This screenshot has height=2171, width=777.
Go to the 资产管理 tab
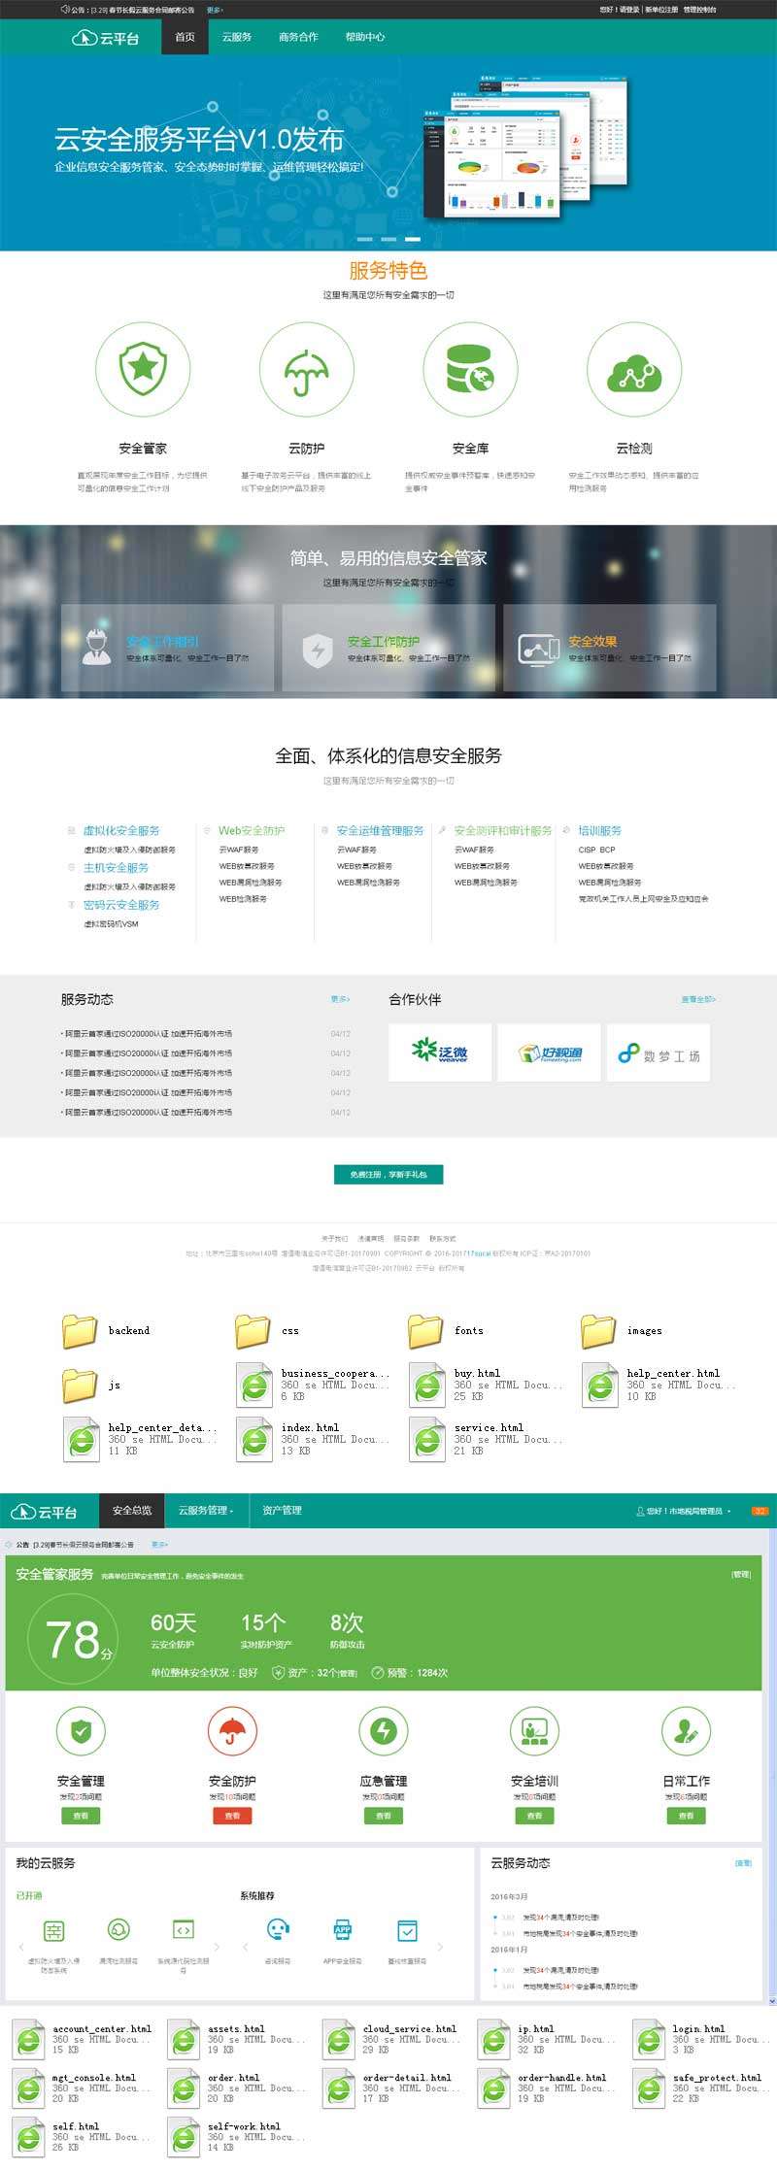pos(282,1511)
